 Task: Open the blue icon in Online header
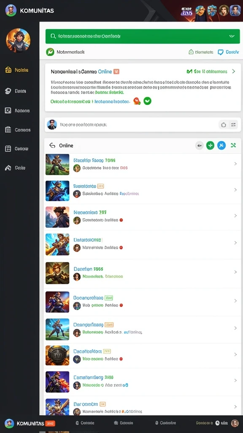point(221,145)
